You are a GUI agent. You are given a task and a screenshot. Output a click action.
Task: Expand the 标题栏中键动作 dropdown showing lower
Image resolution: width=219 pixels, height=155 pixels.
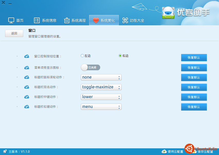click(101, 97)
